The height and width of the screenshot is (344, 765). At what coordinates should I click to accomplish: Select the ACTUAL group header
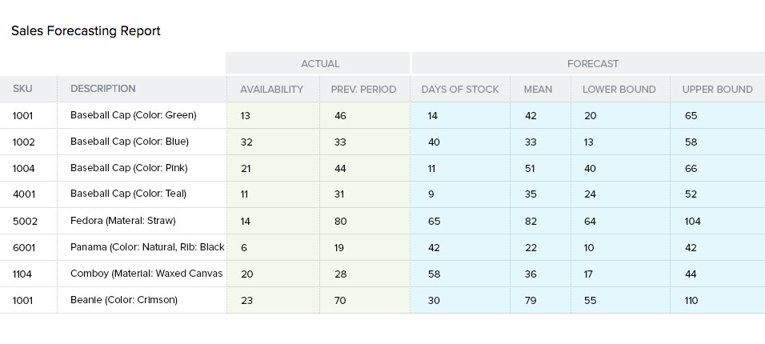click(320, 63)
